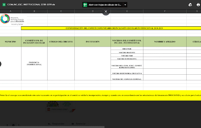Click the VOCERO DEFENSORÍA EDUCATIVA cell
Viewport: 201px width, 128px height.
[127, 72]
